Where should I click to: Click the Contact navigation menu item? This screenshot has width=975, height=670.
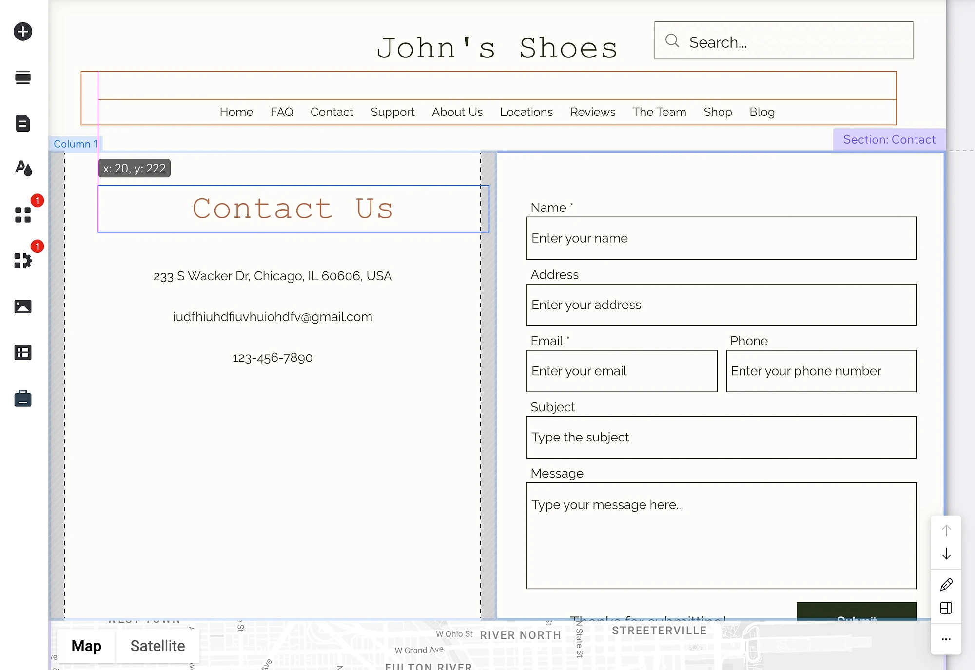pos(331,112)
